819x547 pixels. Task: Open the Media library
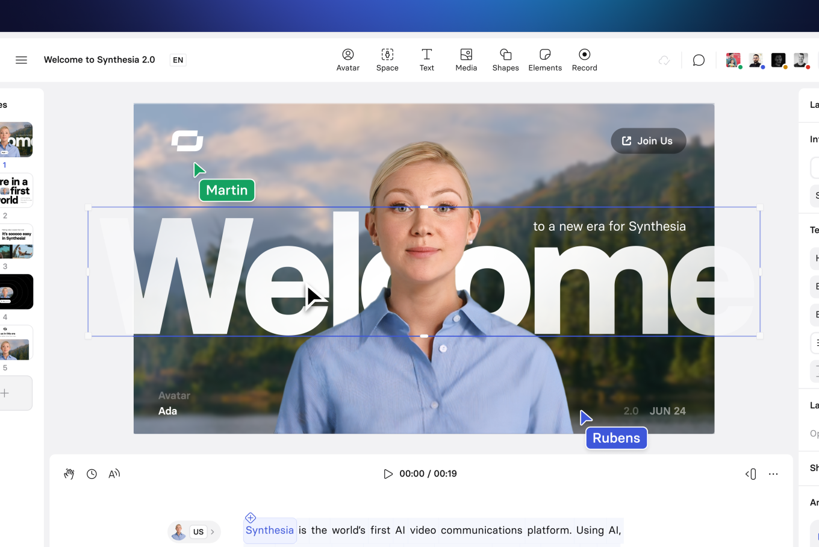466,60
